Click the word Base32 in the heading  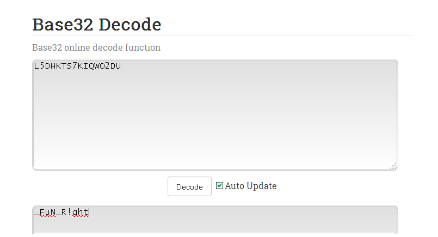click(x=63, y=25)
